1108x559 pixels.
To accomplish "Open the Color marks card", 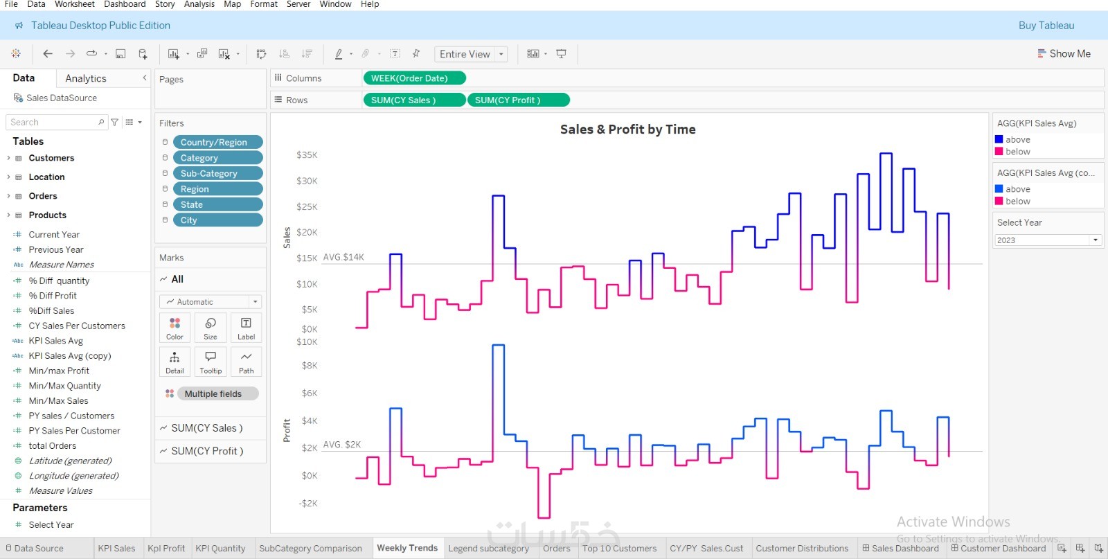I will pyautogui.click(x=175, y=328).
